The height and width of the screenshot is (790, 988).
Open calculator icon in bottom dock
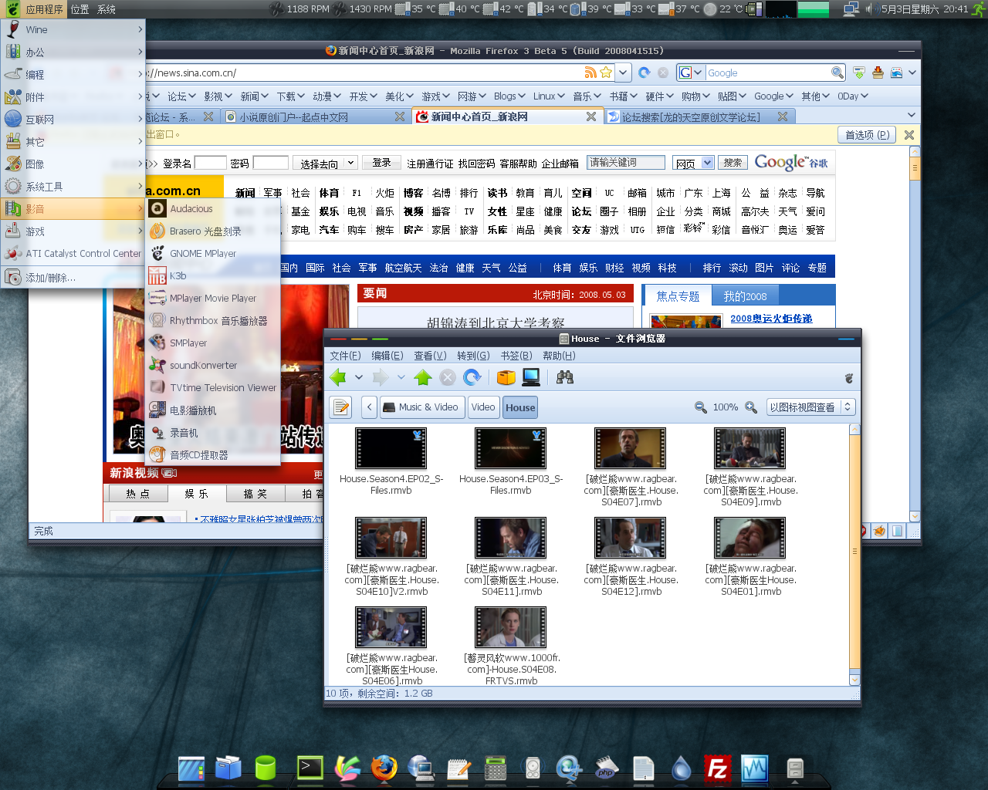(x=495, y=768)
